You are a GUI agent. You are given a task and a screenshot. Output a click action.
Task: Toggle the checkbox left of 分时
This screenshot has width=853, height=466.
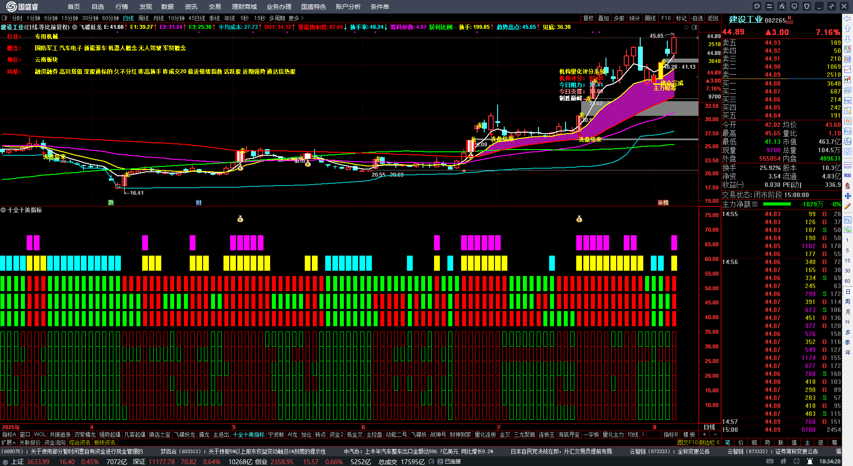4,18
